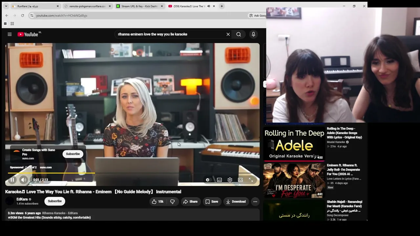420x236 pixels.
Task: Subscribe on the Suno ad overlay
Action: click(73, 154)
